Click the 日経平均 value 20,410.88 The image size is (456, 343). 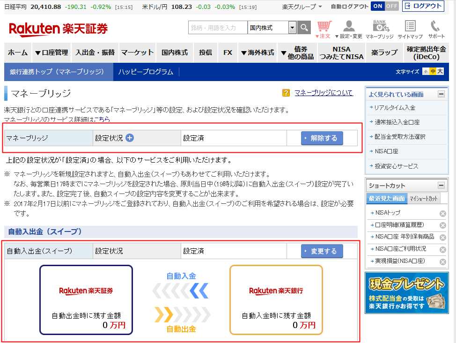point(46,7)
